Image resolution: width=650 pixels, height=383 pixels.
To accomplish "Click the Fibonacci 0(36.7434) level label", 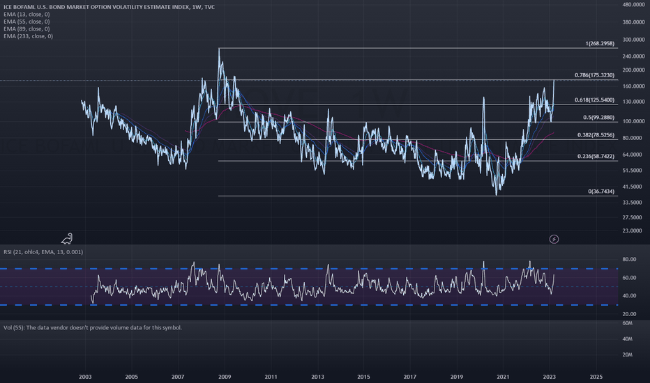I will pos(601,191).
